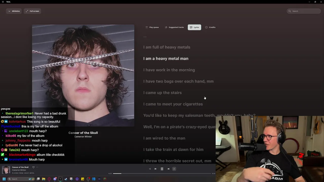Pause the playing track
The width and height of the screenshot is (324, 182).
coord(162,169)
